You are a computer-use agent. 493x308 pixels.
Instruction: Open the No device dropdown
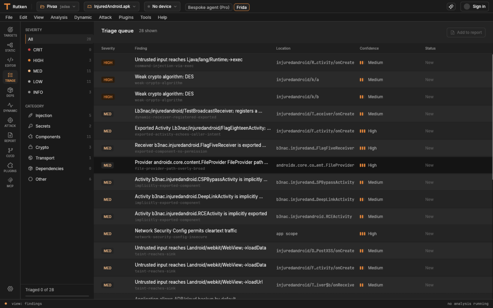(162, 7)
